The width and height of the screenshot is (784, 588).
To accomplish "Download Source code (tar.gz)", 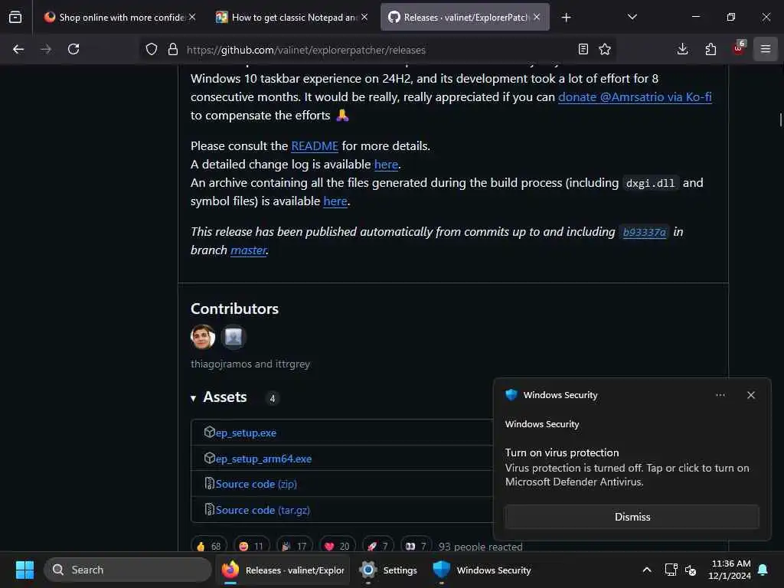I will coord(263,510).
